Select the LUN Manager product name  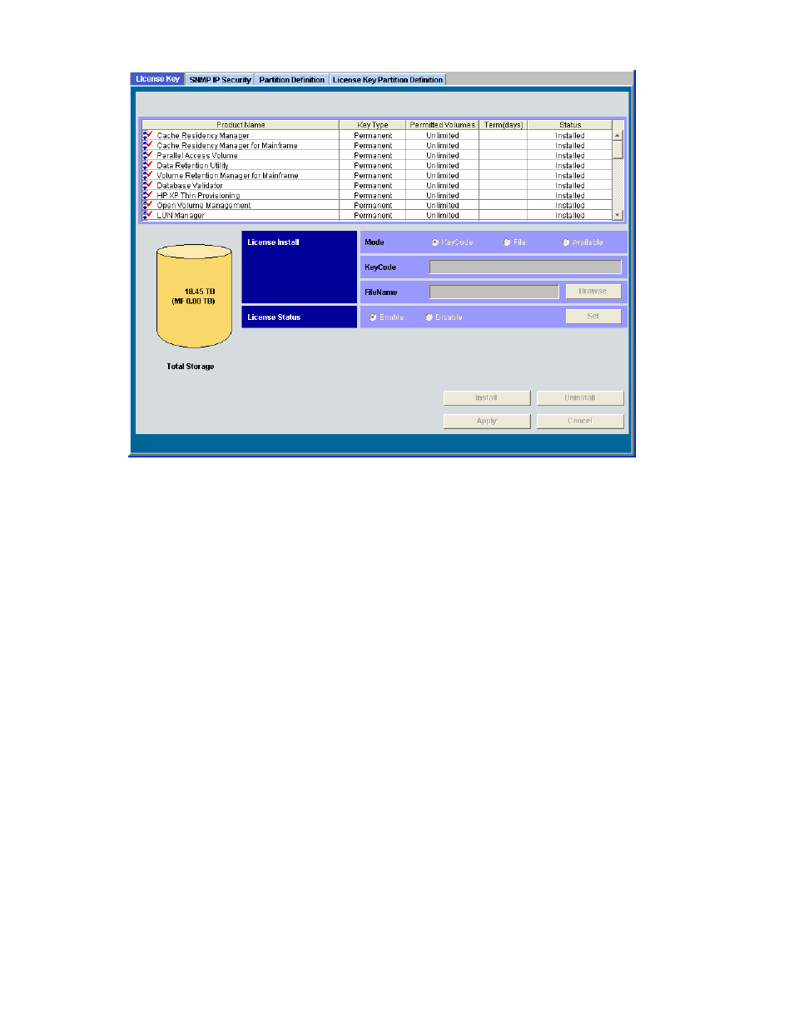tap(181, 216)
